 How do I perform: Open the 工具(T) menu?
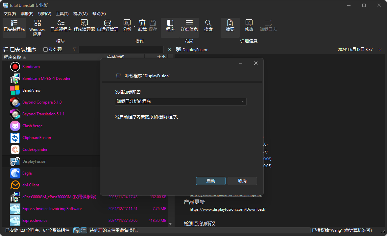[62, 13]
